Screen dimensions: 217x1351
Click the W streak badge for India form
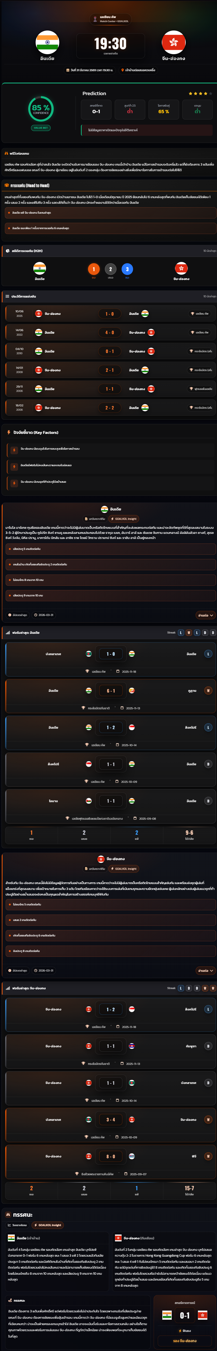pos(189,633)
